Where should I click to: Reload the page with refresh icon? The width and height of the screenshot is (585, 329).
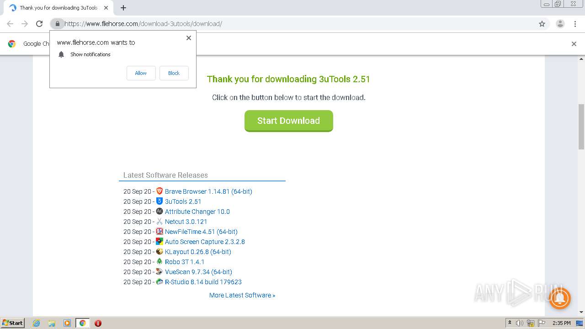click(x=39, y=24)
